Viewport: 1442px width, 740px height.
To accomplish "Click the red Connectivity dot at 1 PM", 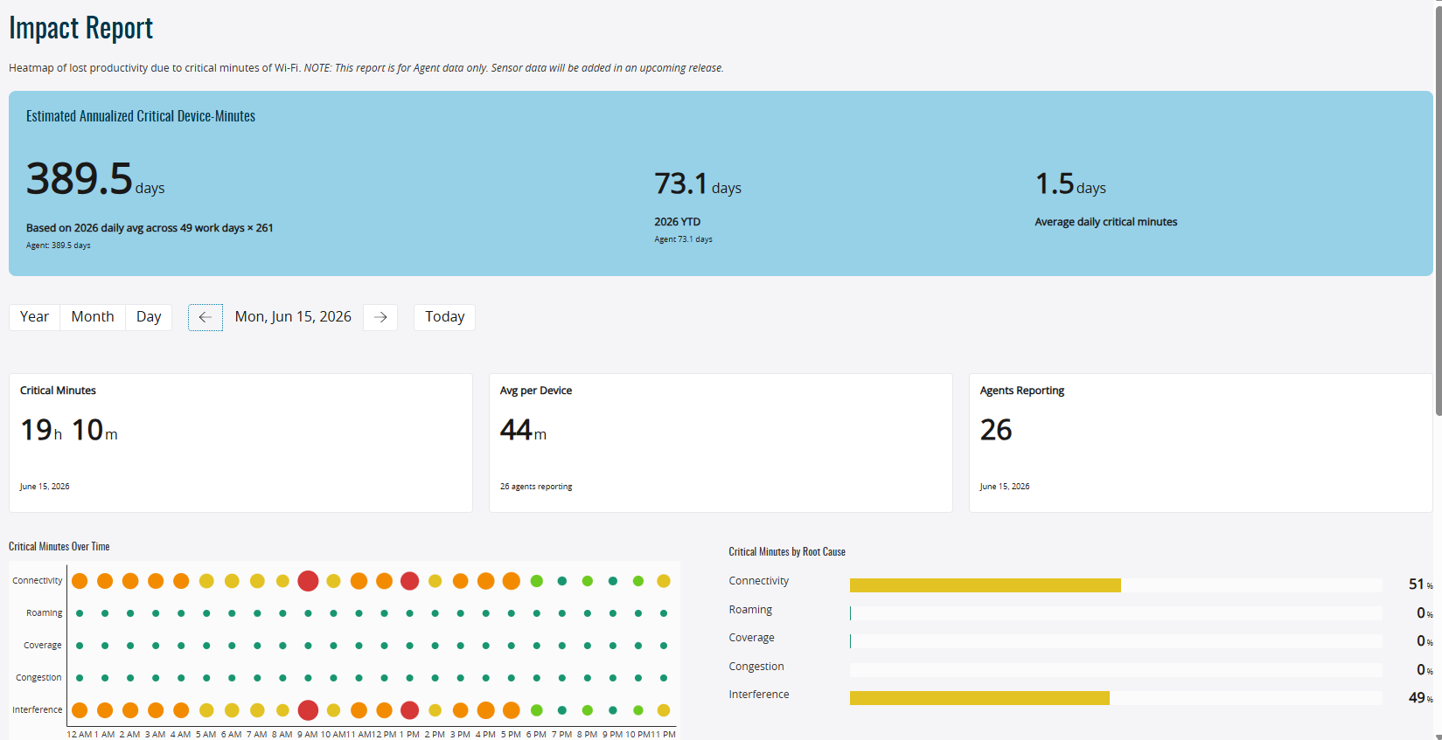I will (409, 581).
